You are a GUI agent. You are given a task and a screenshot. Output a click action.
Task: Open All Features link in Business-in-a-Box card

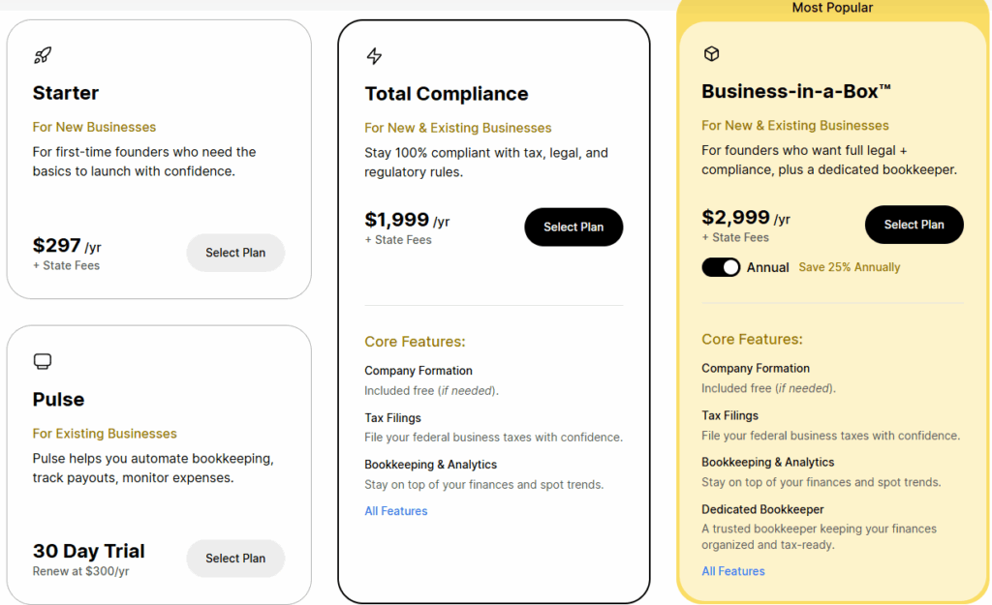pyautogui.click(x=733, y=571)
